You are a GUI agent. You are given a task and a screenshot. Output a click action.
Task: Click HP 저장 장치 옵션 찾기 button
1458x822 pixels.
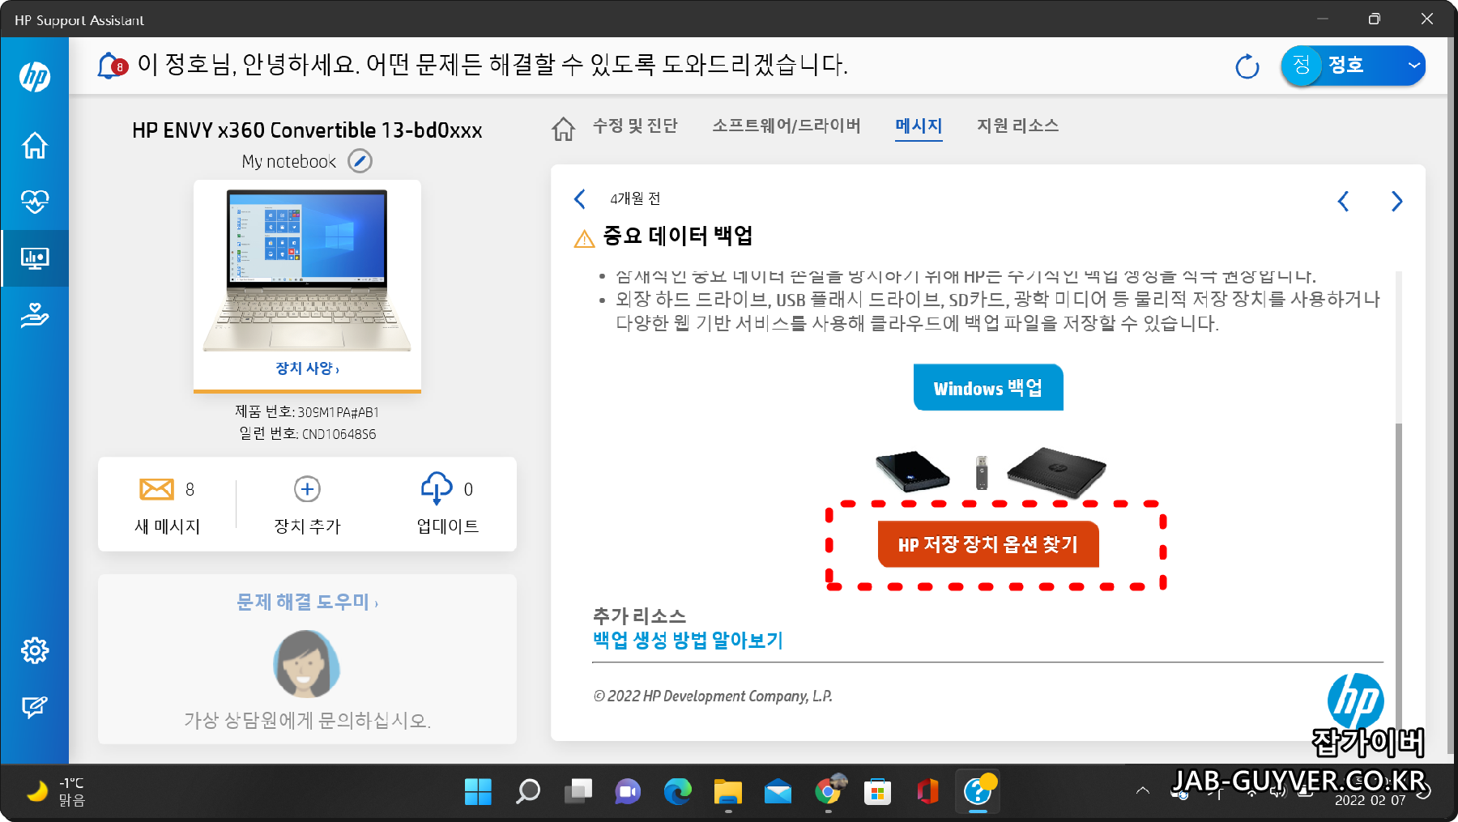click(x=988, y=544)
